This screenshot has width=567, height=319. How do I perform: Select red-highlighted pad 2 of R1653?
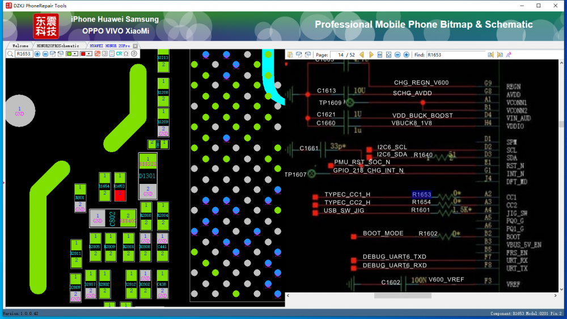(x=120, y=195)
